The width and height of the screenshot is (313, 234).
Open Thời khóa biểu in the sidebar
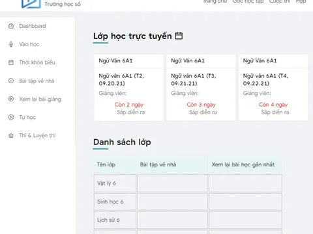(37, 62)
